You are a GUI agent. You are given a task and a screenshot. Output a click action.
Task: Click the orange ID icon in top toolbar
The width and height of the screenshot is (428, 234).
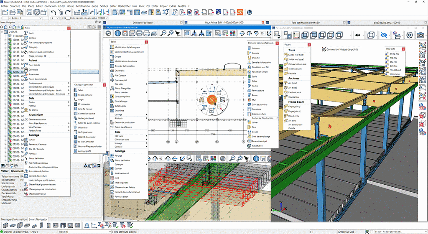(x=240, y=13)
